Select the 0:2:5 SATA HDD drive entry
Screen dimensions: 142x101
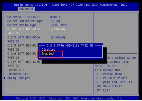23,45
